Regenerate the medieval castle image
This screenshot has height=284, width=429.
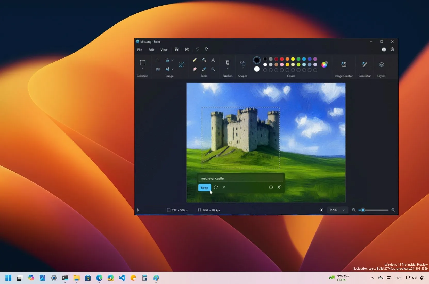pos(216,187)
